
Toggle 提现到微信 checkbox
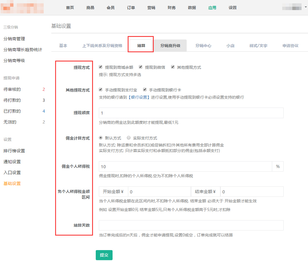point(141,67)
